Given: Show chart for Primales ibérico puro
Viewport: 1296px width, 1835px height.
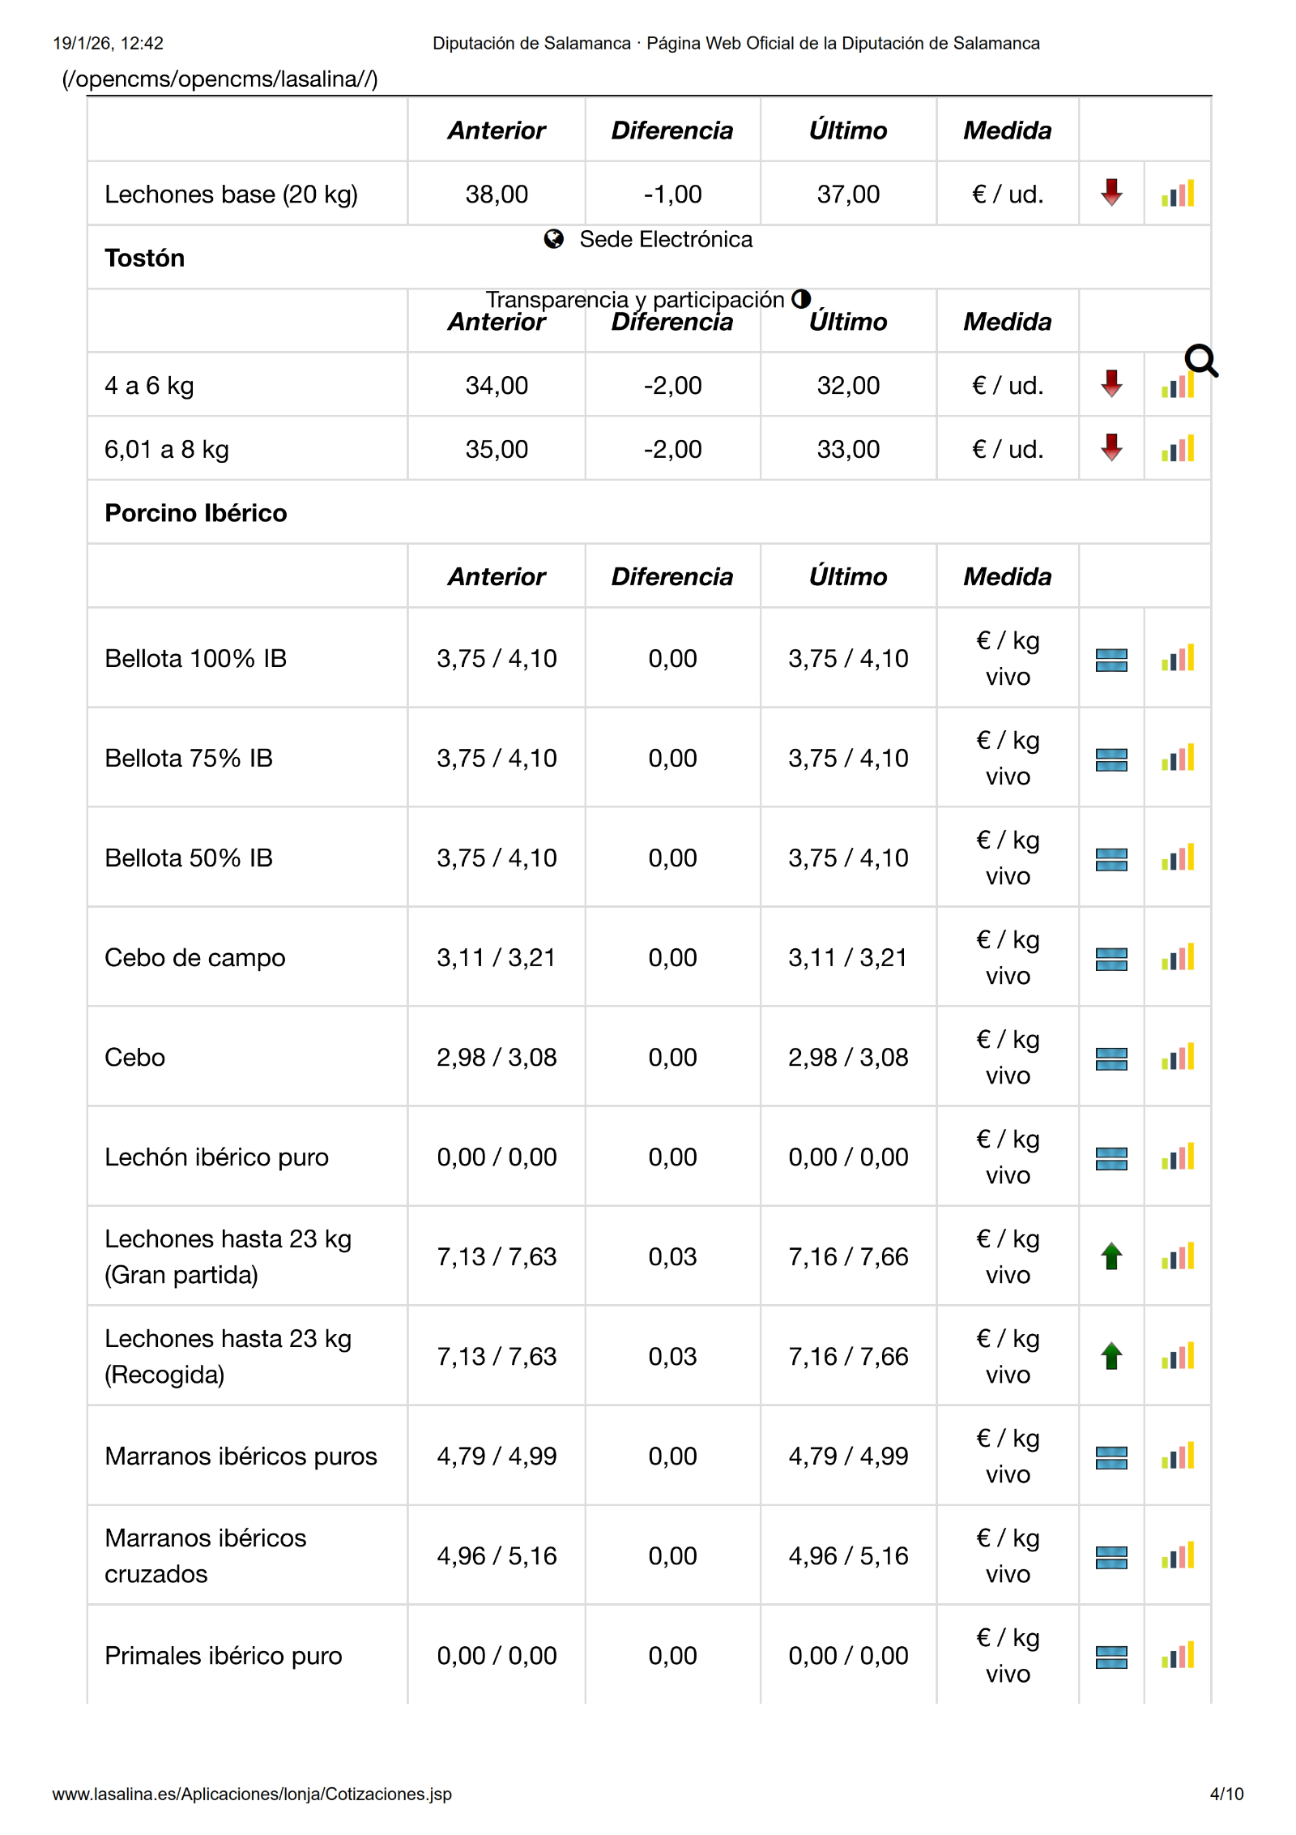Looking at the screenshot, I should coord(1177,1655).
